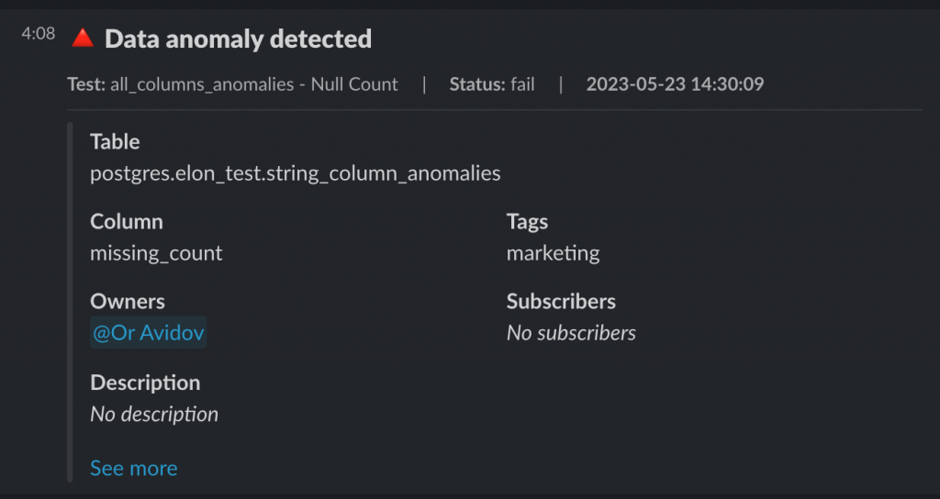Click the missing_count column value
Screen dimensions: 940x499
coord(156,253)
